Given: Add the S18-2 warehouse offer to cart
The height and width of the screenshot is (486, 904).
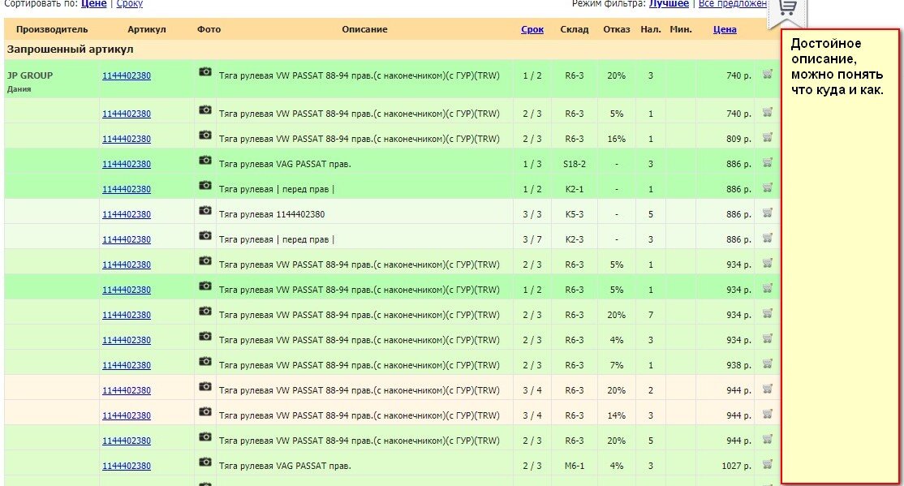Looking at the screenshot, I should [768, 162].
